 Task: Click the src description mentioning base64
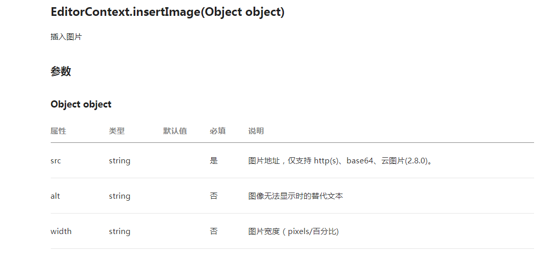340,161
